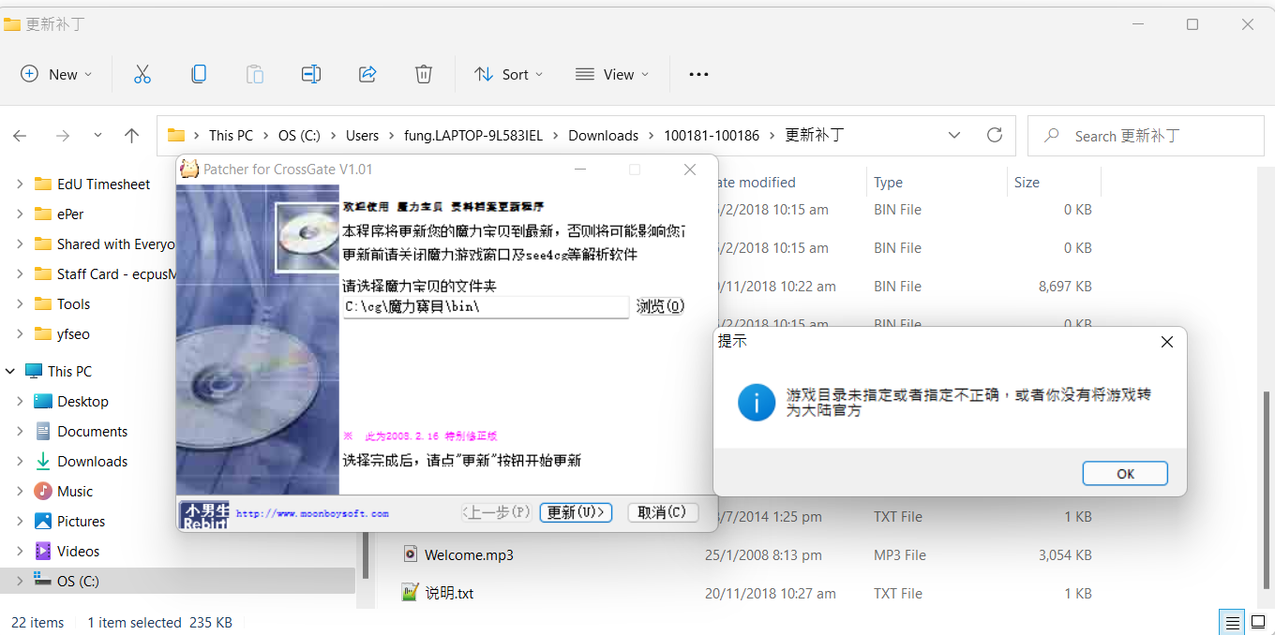Screen dimensions: 1275x635
Task: Open the New item dropdown
Action: pos(56,74)
